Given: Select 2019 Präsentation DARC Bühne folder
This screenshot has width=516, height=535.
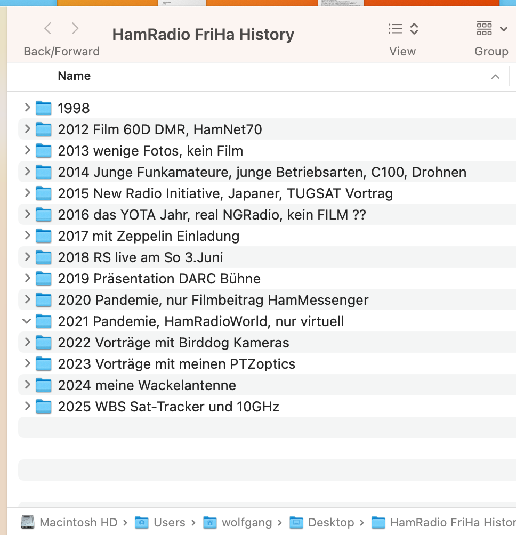Looking at the screenshot, I should click(x=159, y=279).
